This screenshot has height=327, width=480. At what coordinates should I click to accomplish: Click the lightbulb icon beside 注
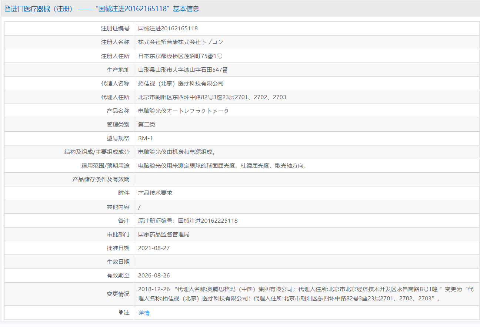[121, 313]
